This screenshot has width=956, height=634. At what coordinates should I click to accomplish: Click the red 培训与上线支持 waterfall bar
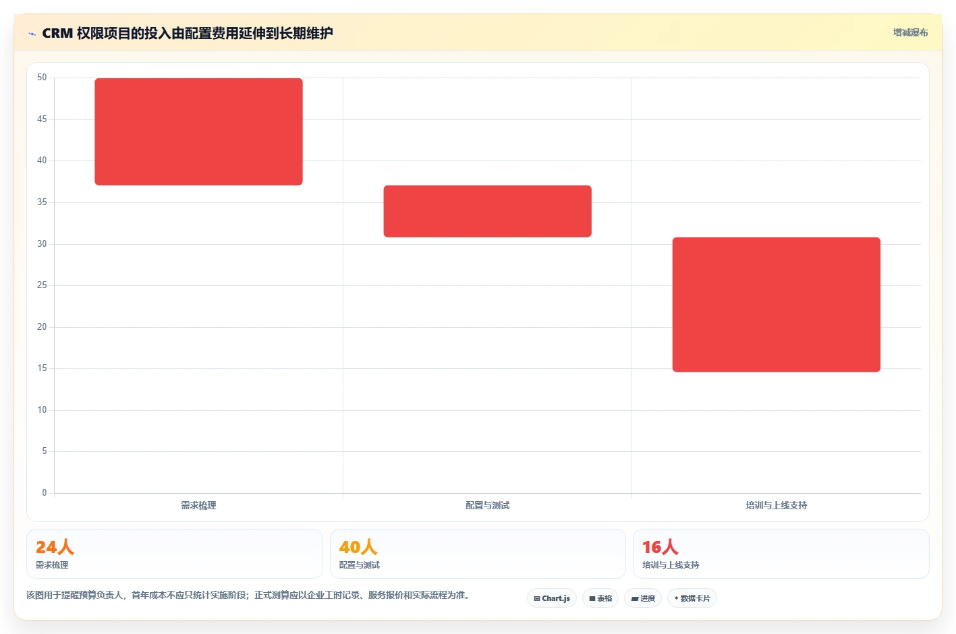click(x=777, y=305)
